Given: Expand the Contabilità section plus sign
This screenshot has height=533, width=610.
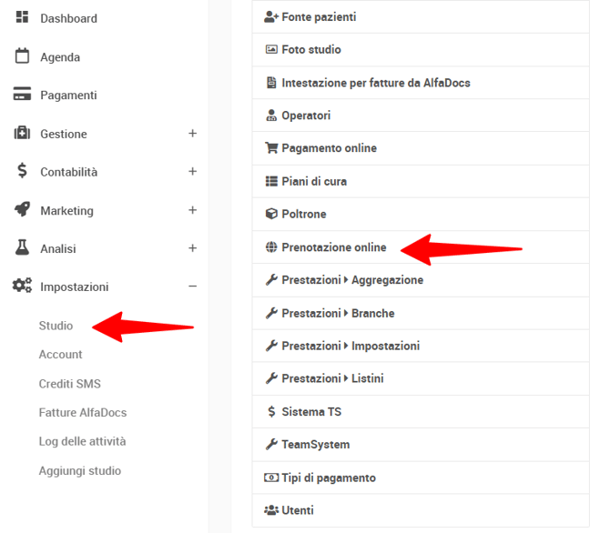Looking at the screenshot, I should click(x=192, y=172).
